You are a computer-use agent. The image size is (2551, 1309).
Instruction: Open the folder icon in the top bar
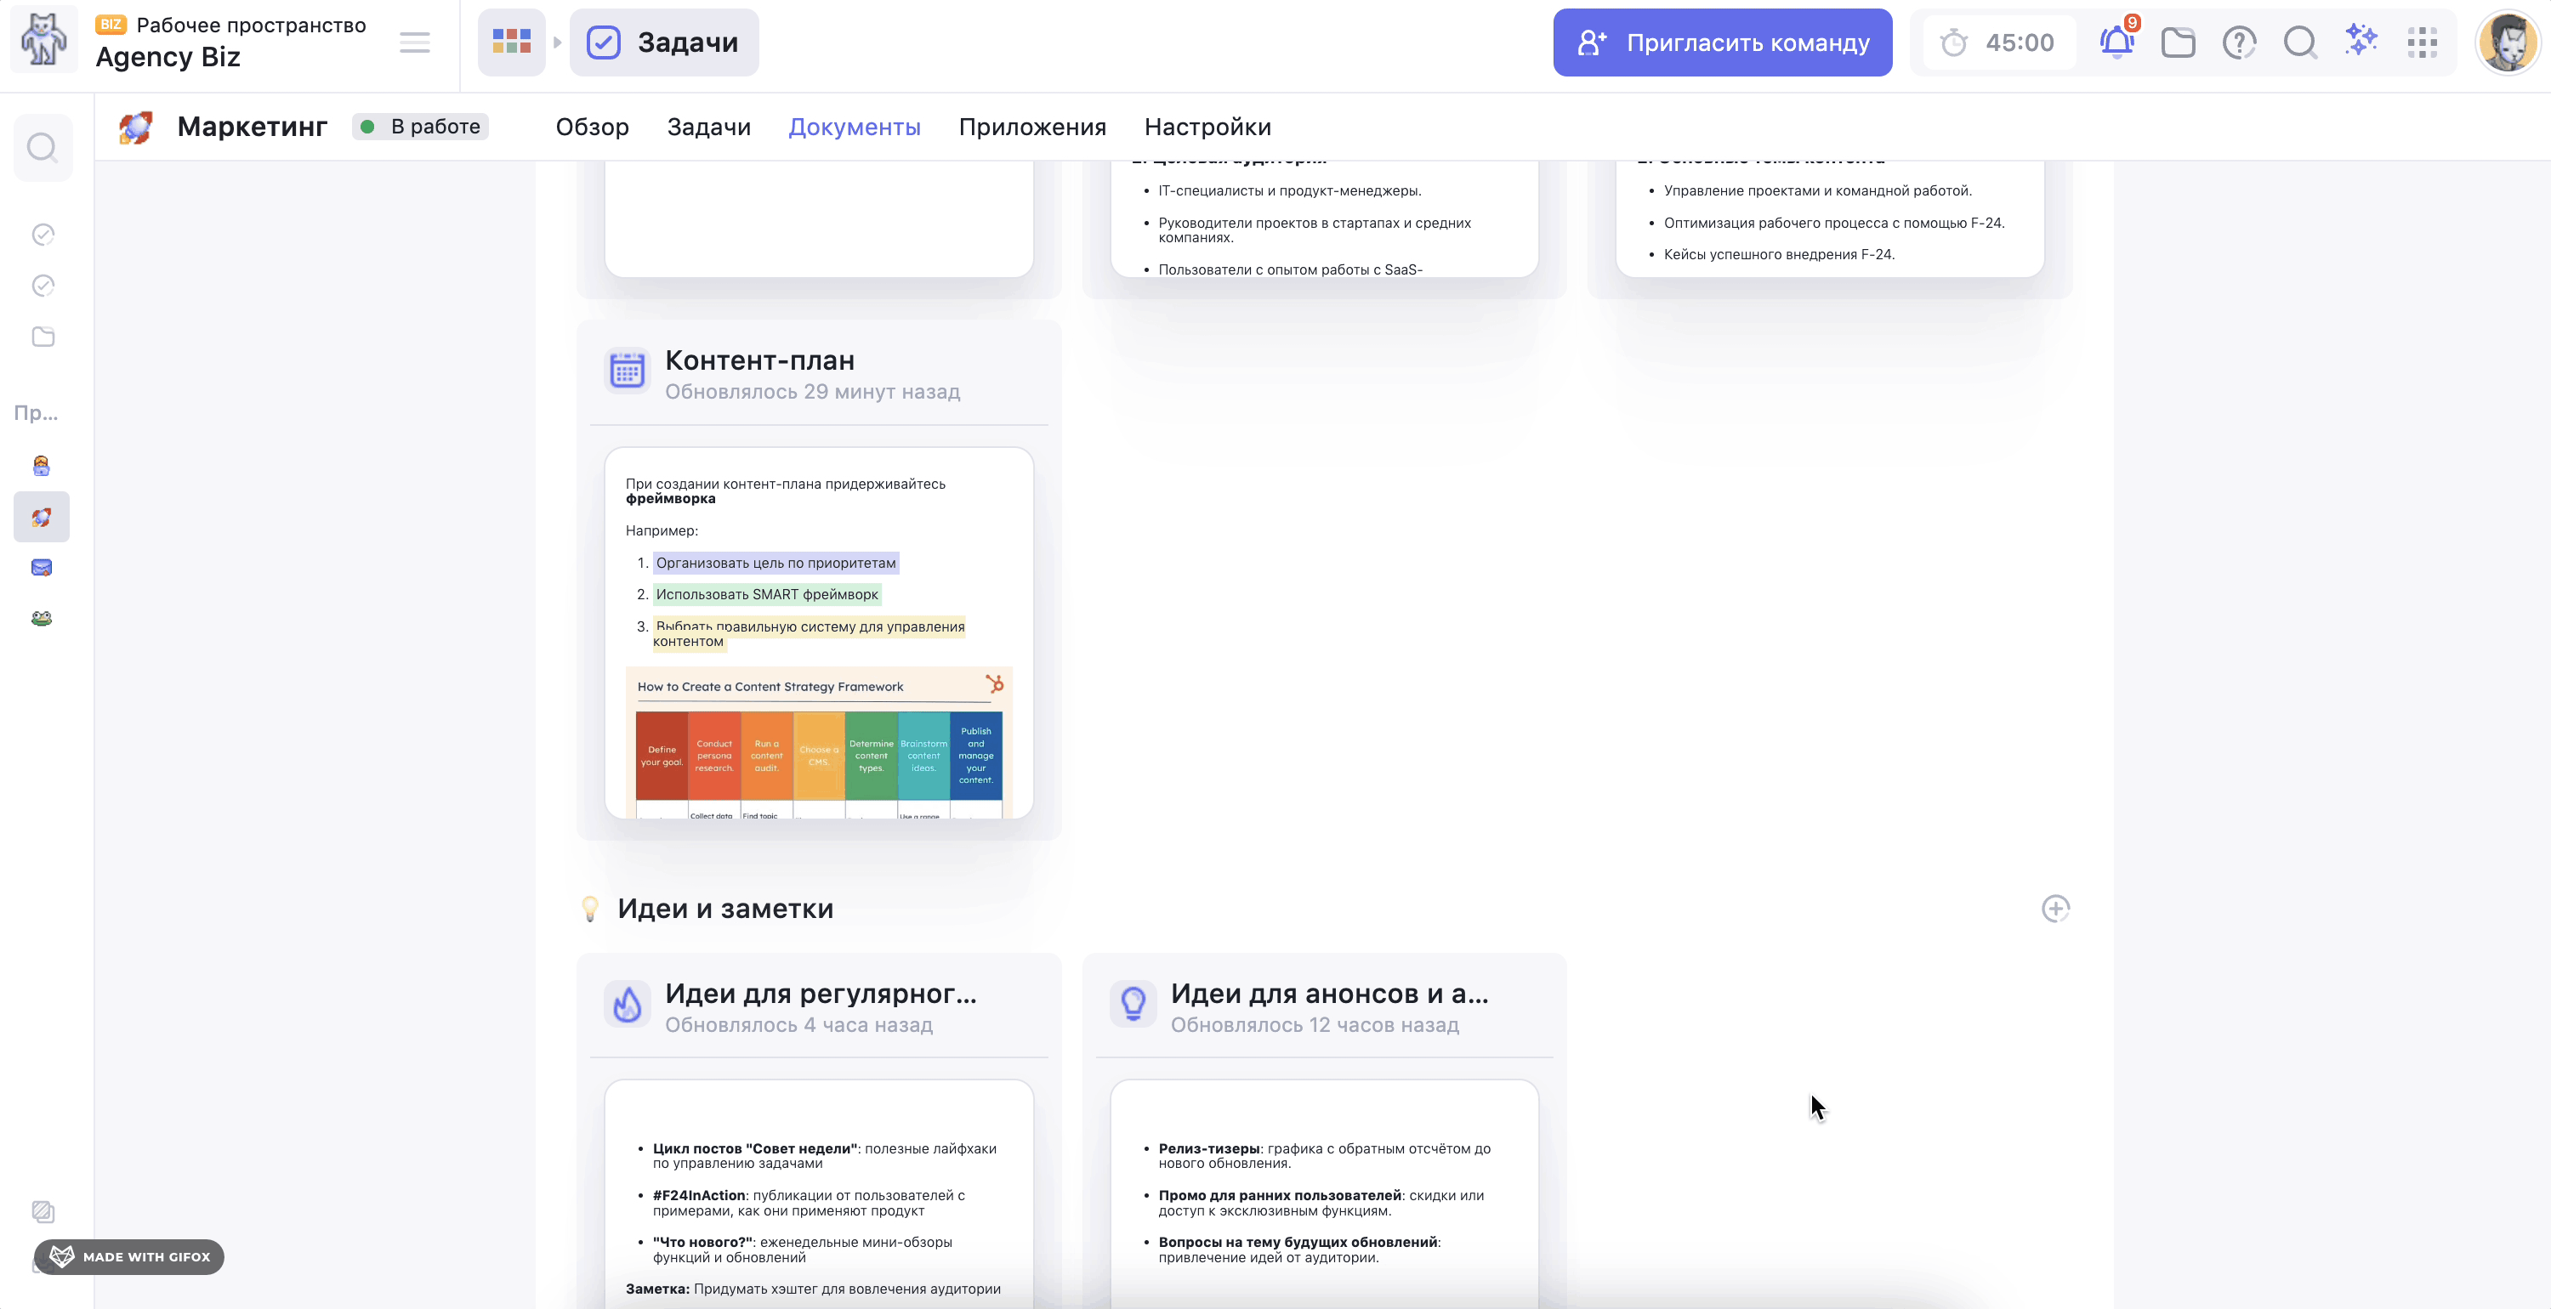[x=2178, y=42]
